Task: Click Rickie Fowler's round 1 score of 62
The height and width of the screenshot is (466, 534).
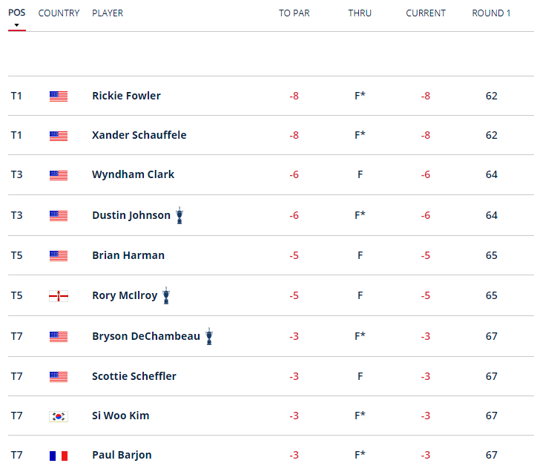Action: [492, 96]
